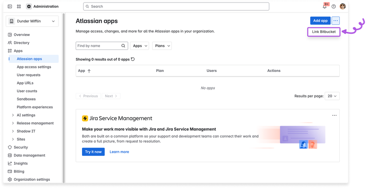Click the top Search field
The width and height of the screenshot is (367, 188).
tap(176, 7)
